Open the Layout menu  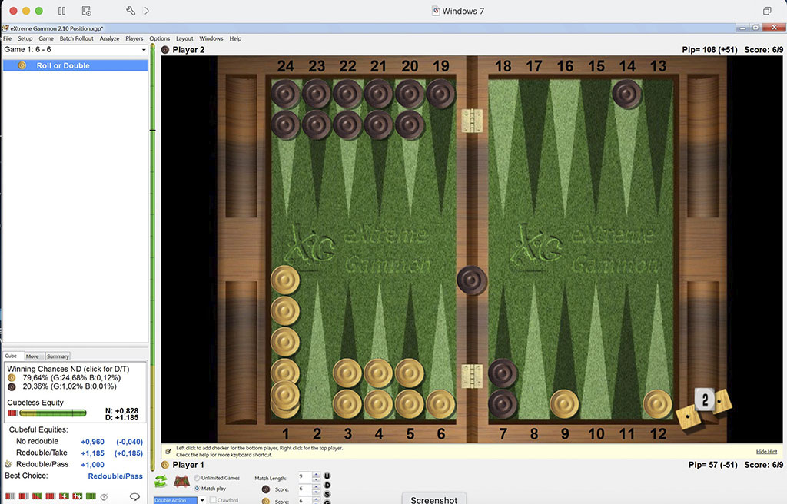[184, 38]
